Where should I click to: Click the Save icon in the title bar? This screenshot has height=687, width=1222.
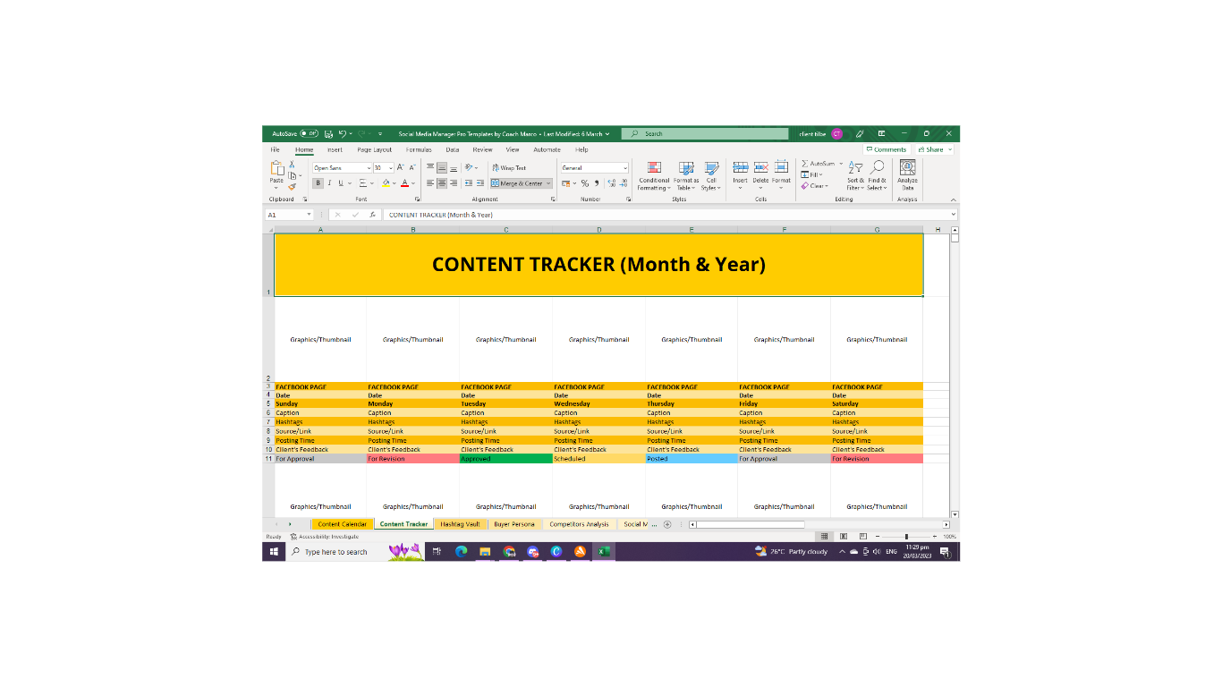(329, 133)
